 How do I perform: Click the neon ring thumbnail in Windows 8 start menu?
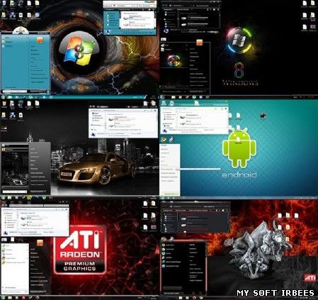[174, 60]
